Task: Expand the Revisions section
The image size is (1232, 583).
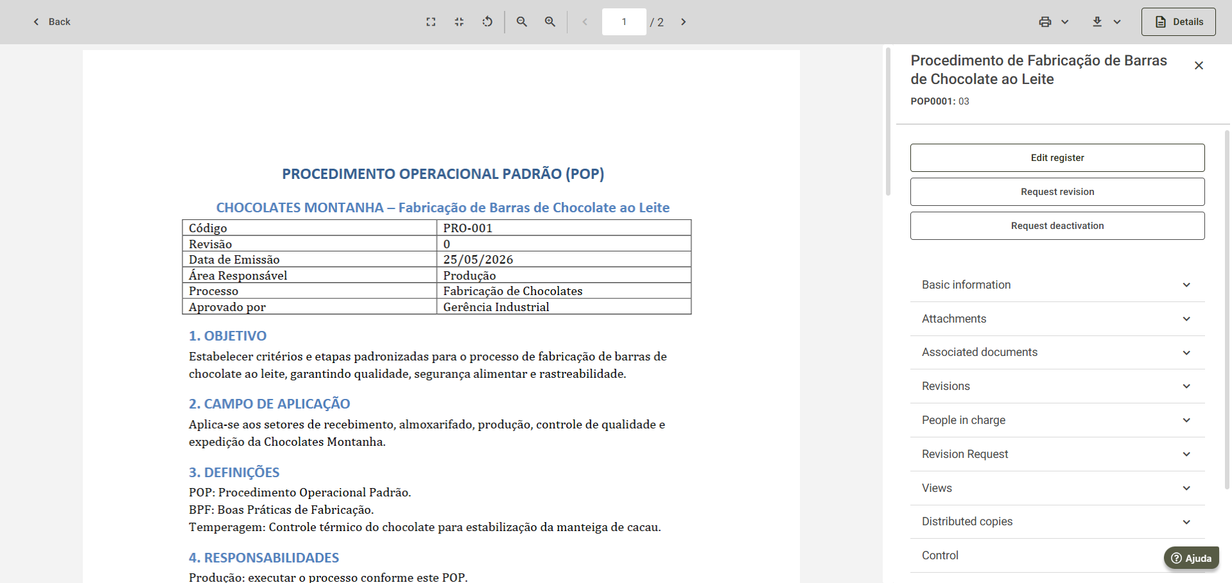Action: 1057,386
